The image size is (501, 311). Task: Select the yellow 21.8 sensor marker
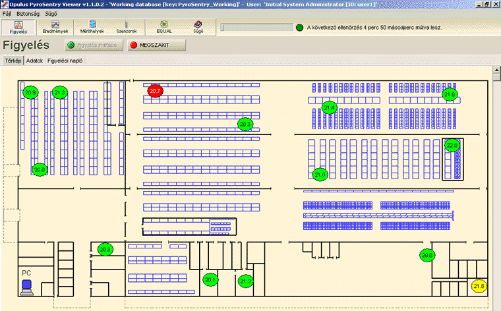tap(479, 286)
